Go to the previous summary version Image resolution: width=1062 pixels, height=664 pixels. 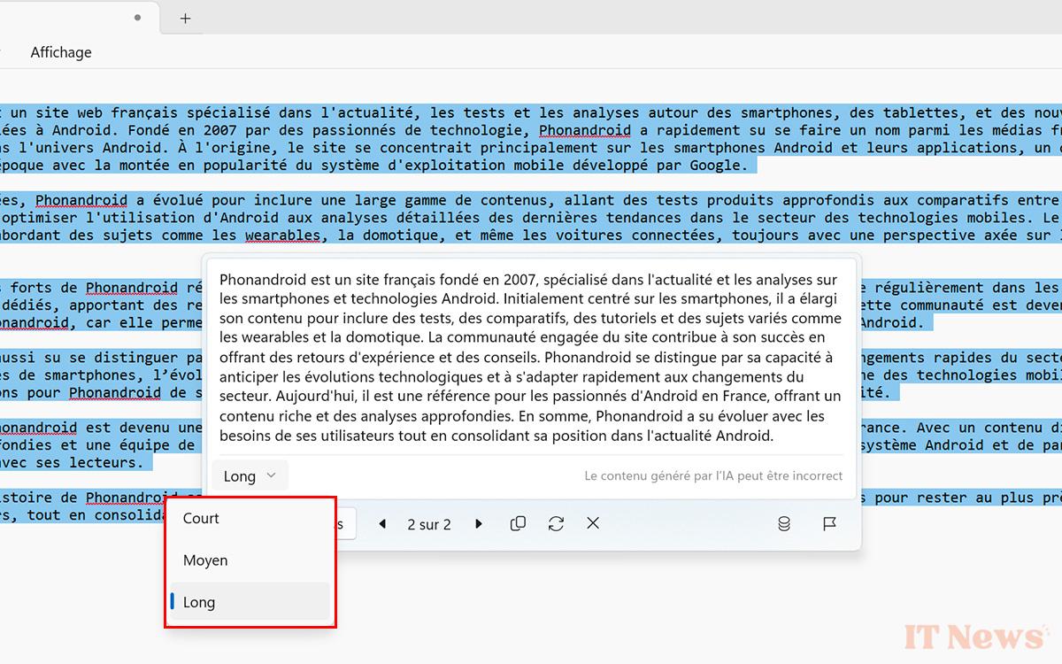pos(382,524)
